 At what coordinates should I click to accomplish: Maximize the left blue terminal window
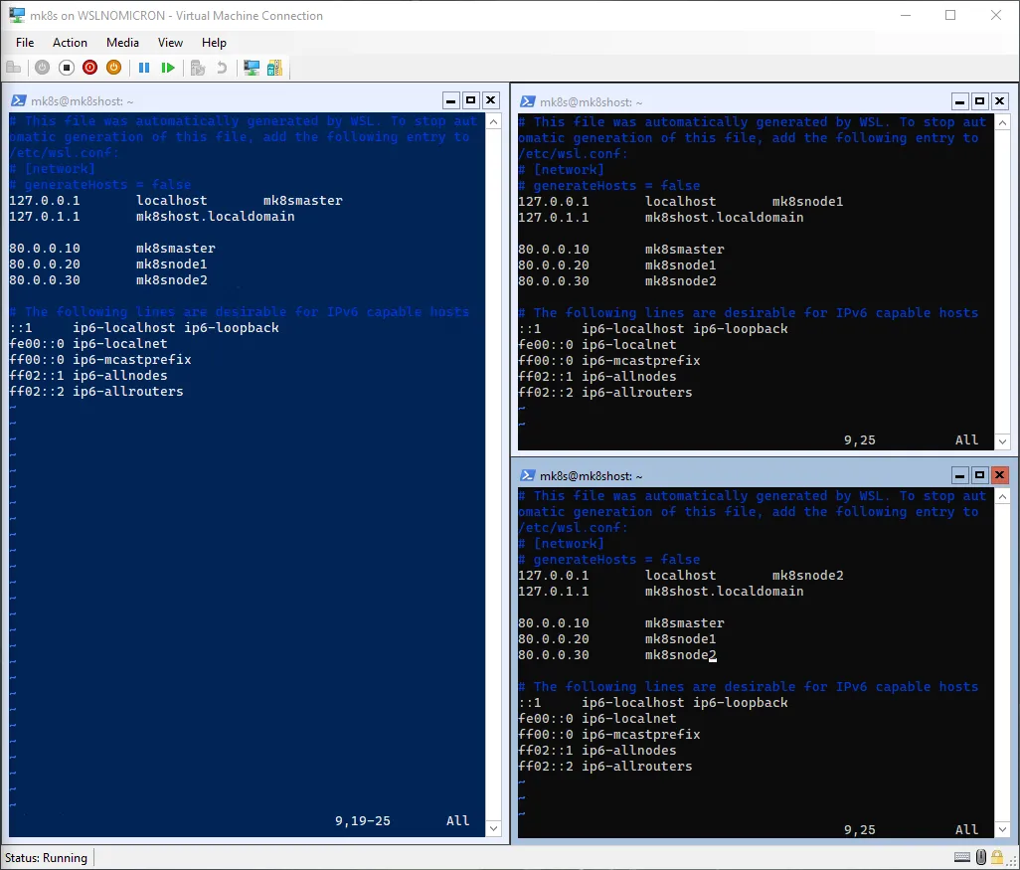[x=471, y=100]
